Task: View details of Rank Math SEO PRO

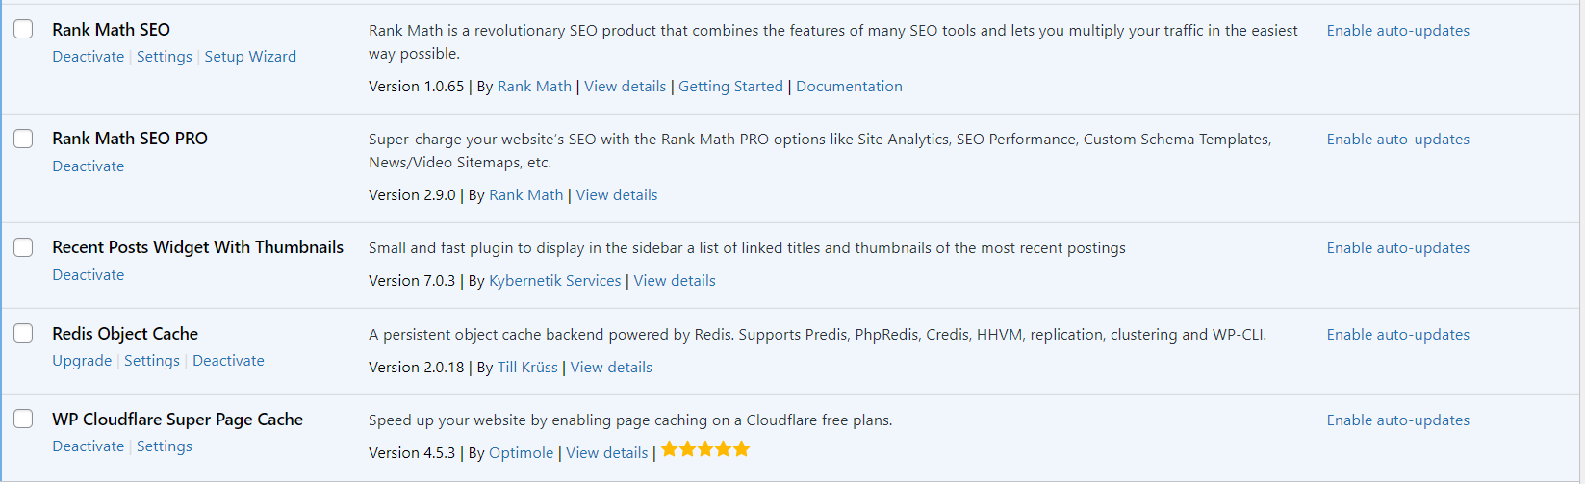Action: 617,195
